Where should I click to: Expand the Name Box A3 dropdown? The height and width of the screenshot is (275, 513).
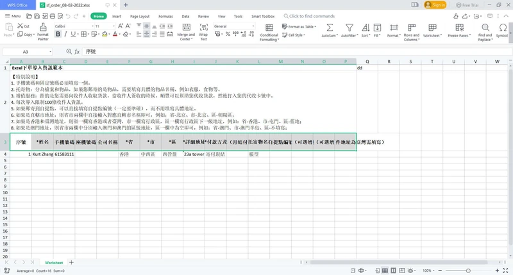50,52
